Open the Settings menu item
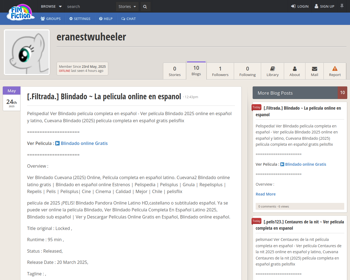Image resolution: width=350 pixels, height=280 pixels. pyautogui.click(x=80, y=19)
